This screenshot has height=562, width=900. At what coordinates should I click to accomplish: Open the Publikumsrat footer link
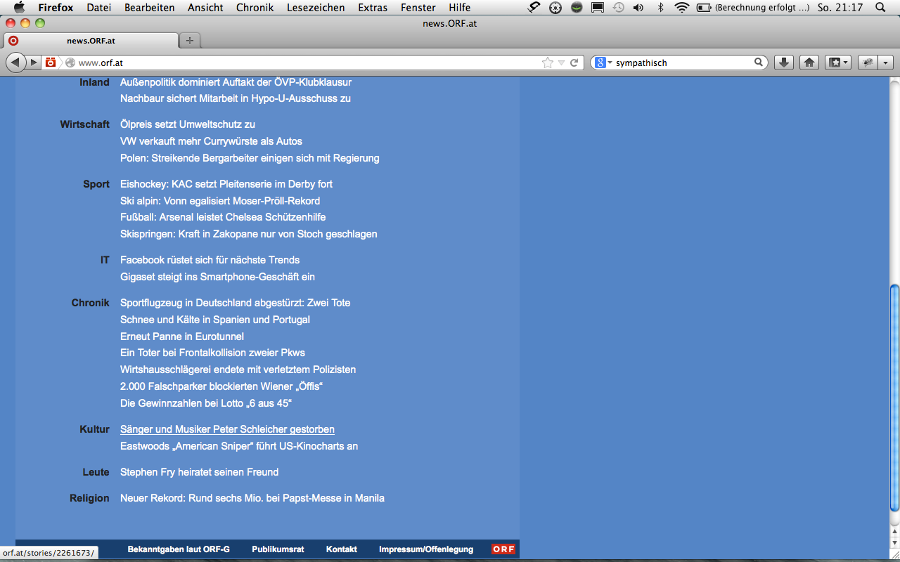click(x=278, y=549)
